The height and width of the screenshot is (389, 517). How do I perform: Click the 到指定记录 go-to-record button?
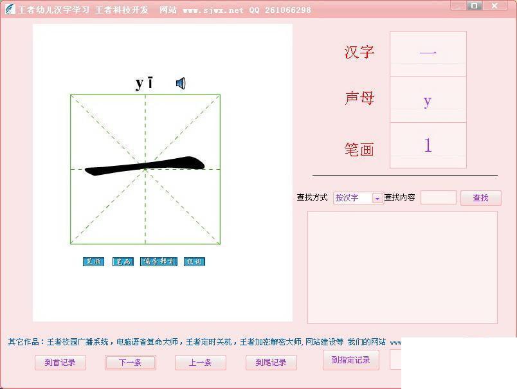tap(351, 360)
